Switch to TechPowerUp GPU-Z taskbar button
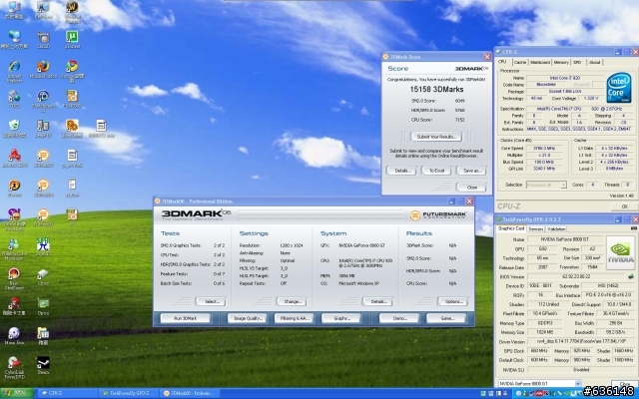Image resolution: width=639 pixels, height=399 pixels. (x=129, y=393)
